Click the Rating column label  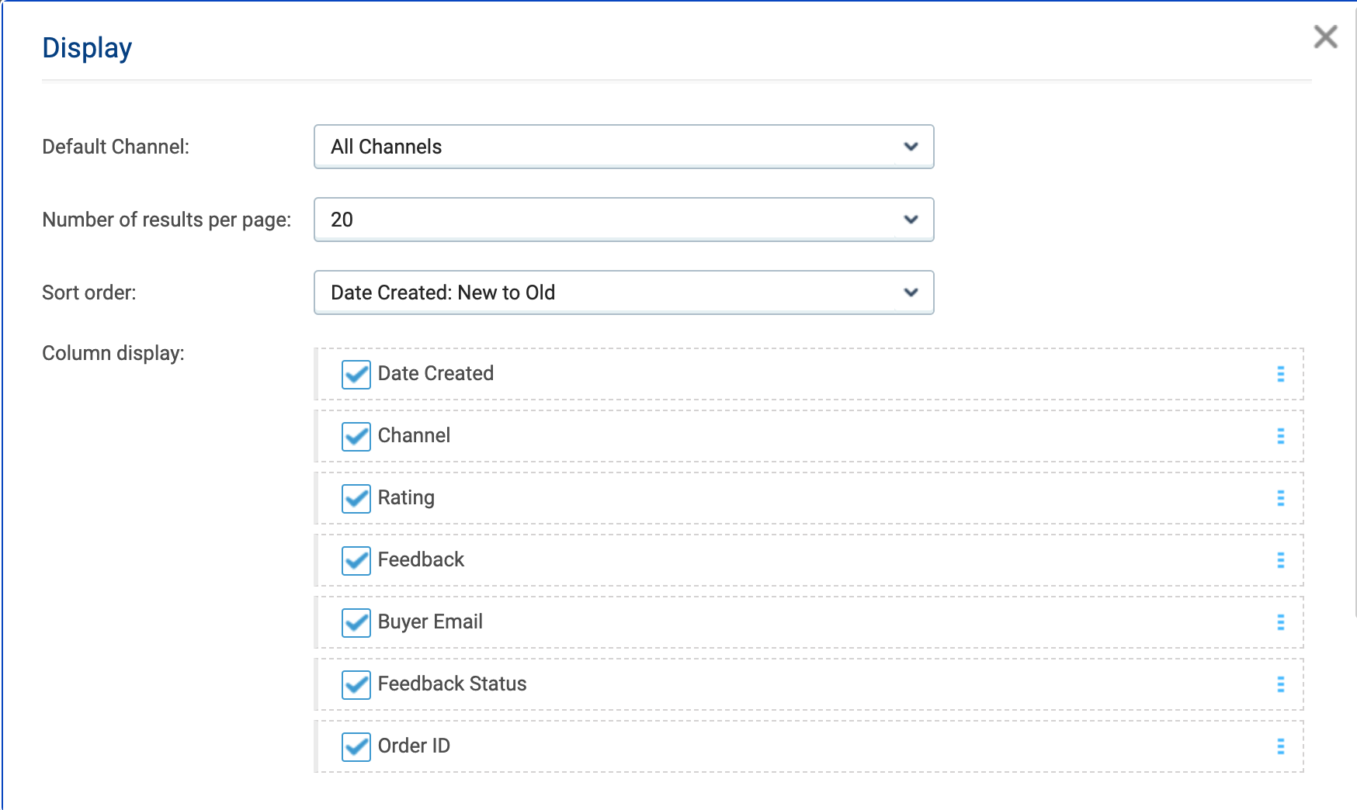pyautogui.click(x=406, y=498)
